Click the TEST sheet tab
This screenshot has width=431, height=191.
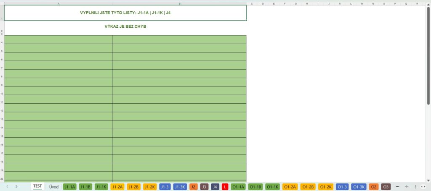tap(38, 186)
